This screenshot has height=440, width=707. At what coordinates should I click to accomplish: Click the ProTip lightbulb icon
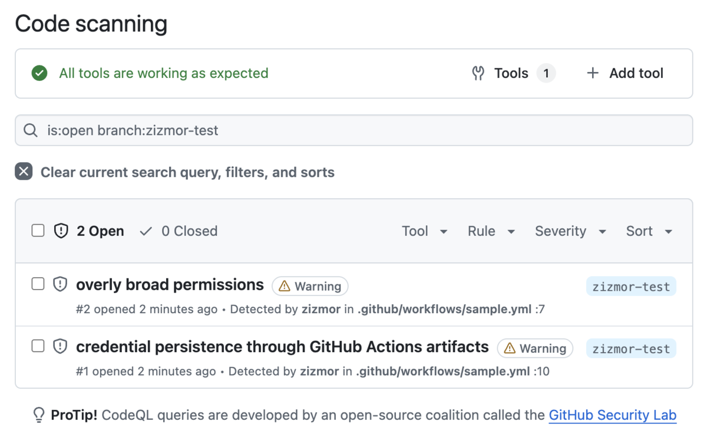39,416
